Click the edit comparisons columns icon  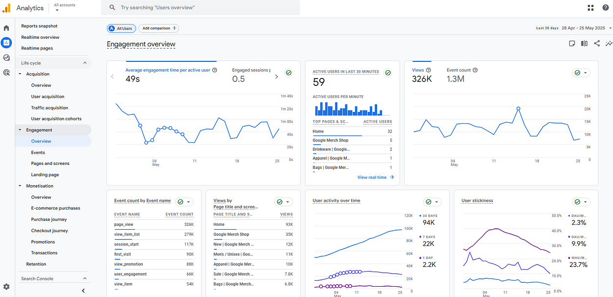click(584, 44)
